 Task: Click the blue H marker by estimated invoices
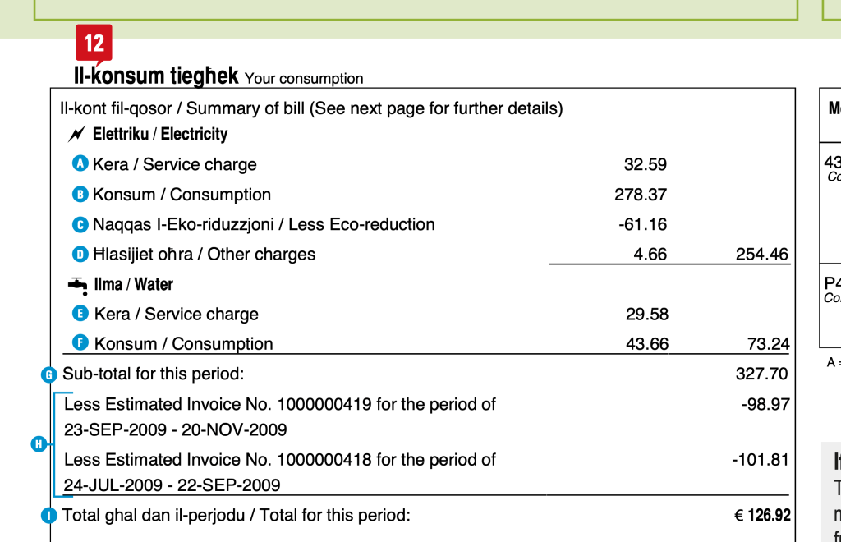point(38,444)
